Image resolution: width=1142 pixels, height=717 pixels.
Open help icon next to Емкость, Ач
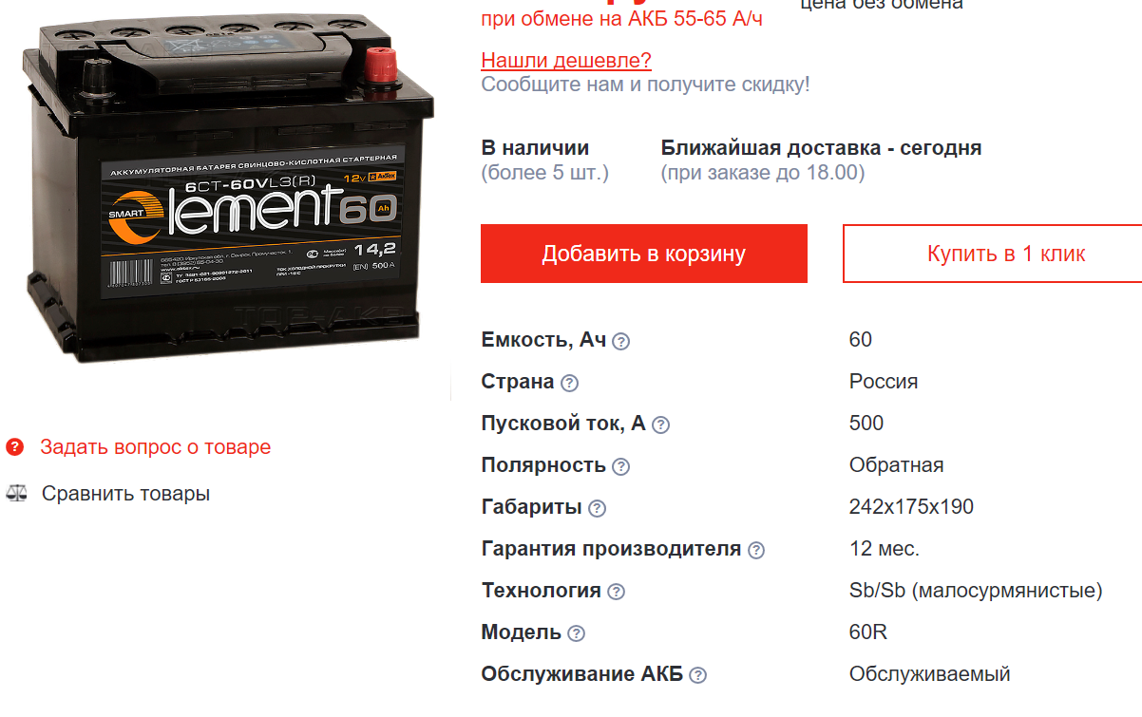620,341
